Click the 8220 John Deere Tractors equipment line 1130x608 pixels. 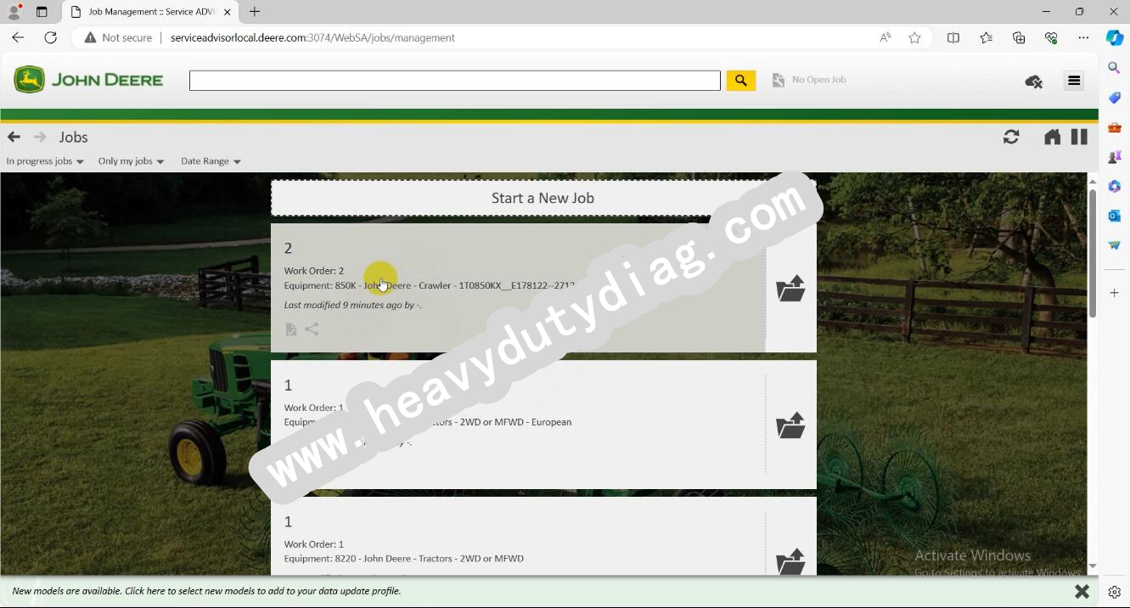pyautogui.click(x=404, y=559)
